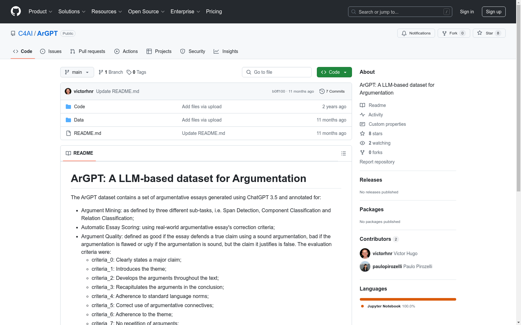Screen dimensions: 521x325
Task: Open the C4AI organization link
Action: 25,33
